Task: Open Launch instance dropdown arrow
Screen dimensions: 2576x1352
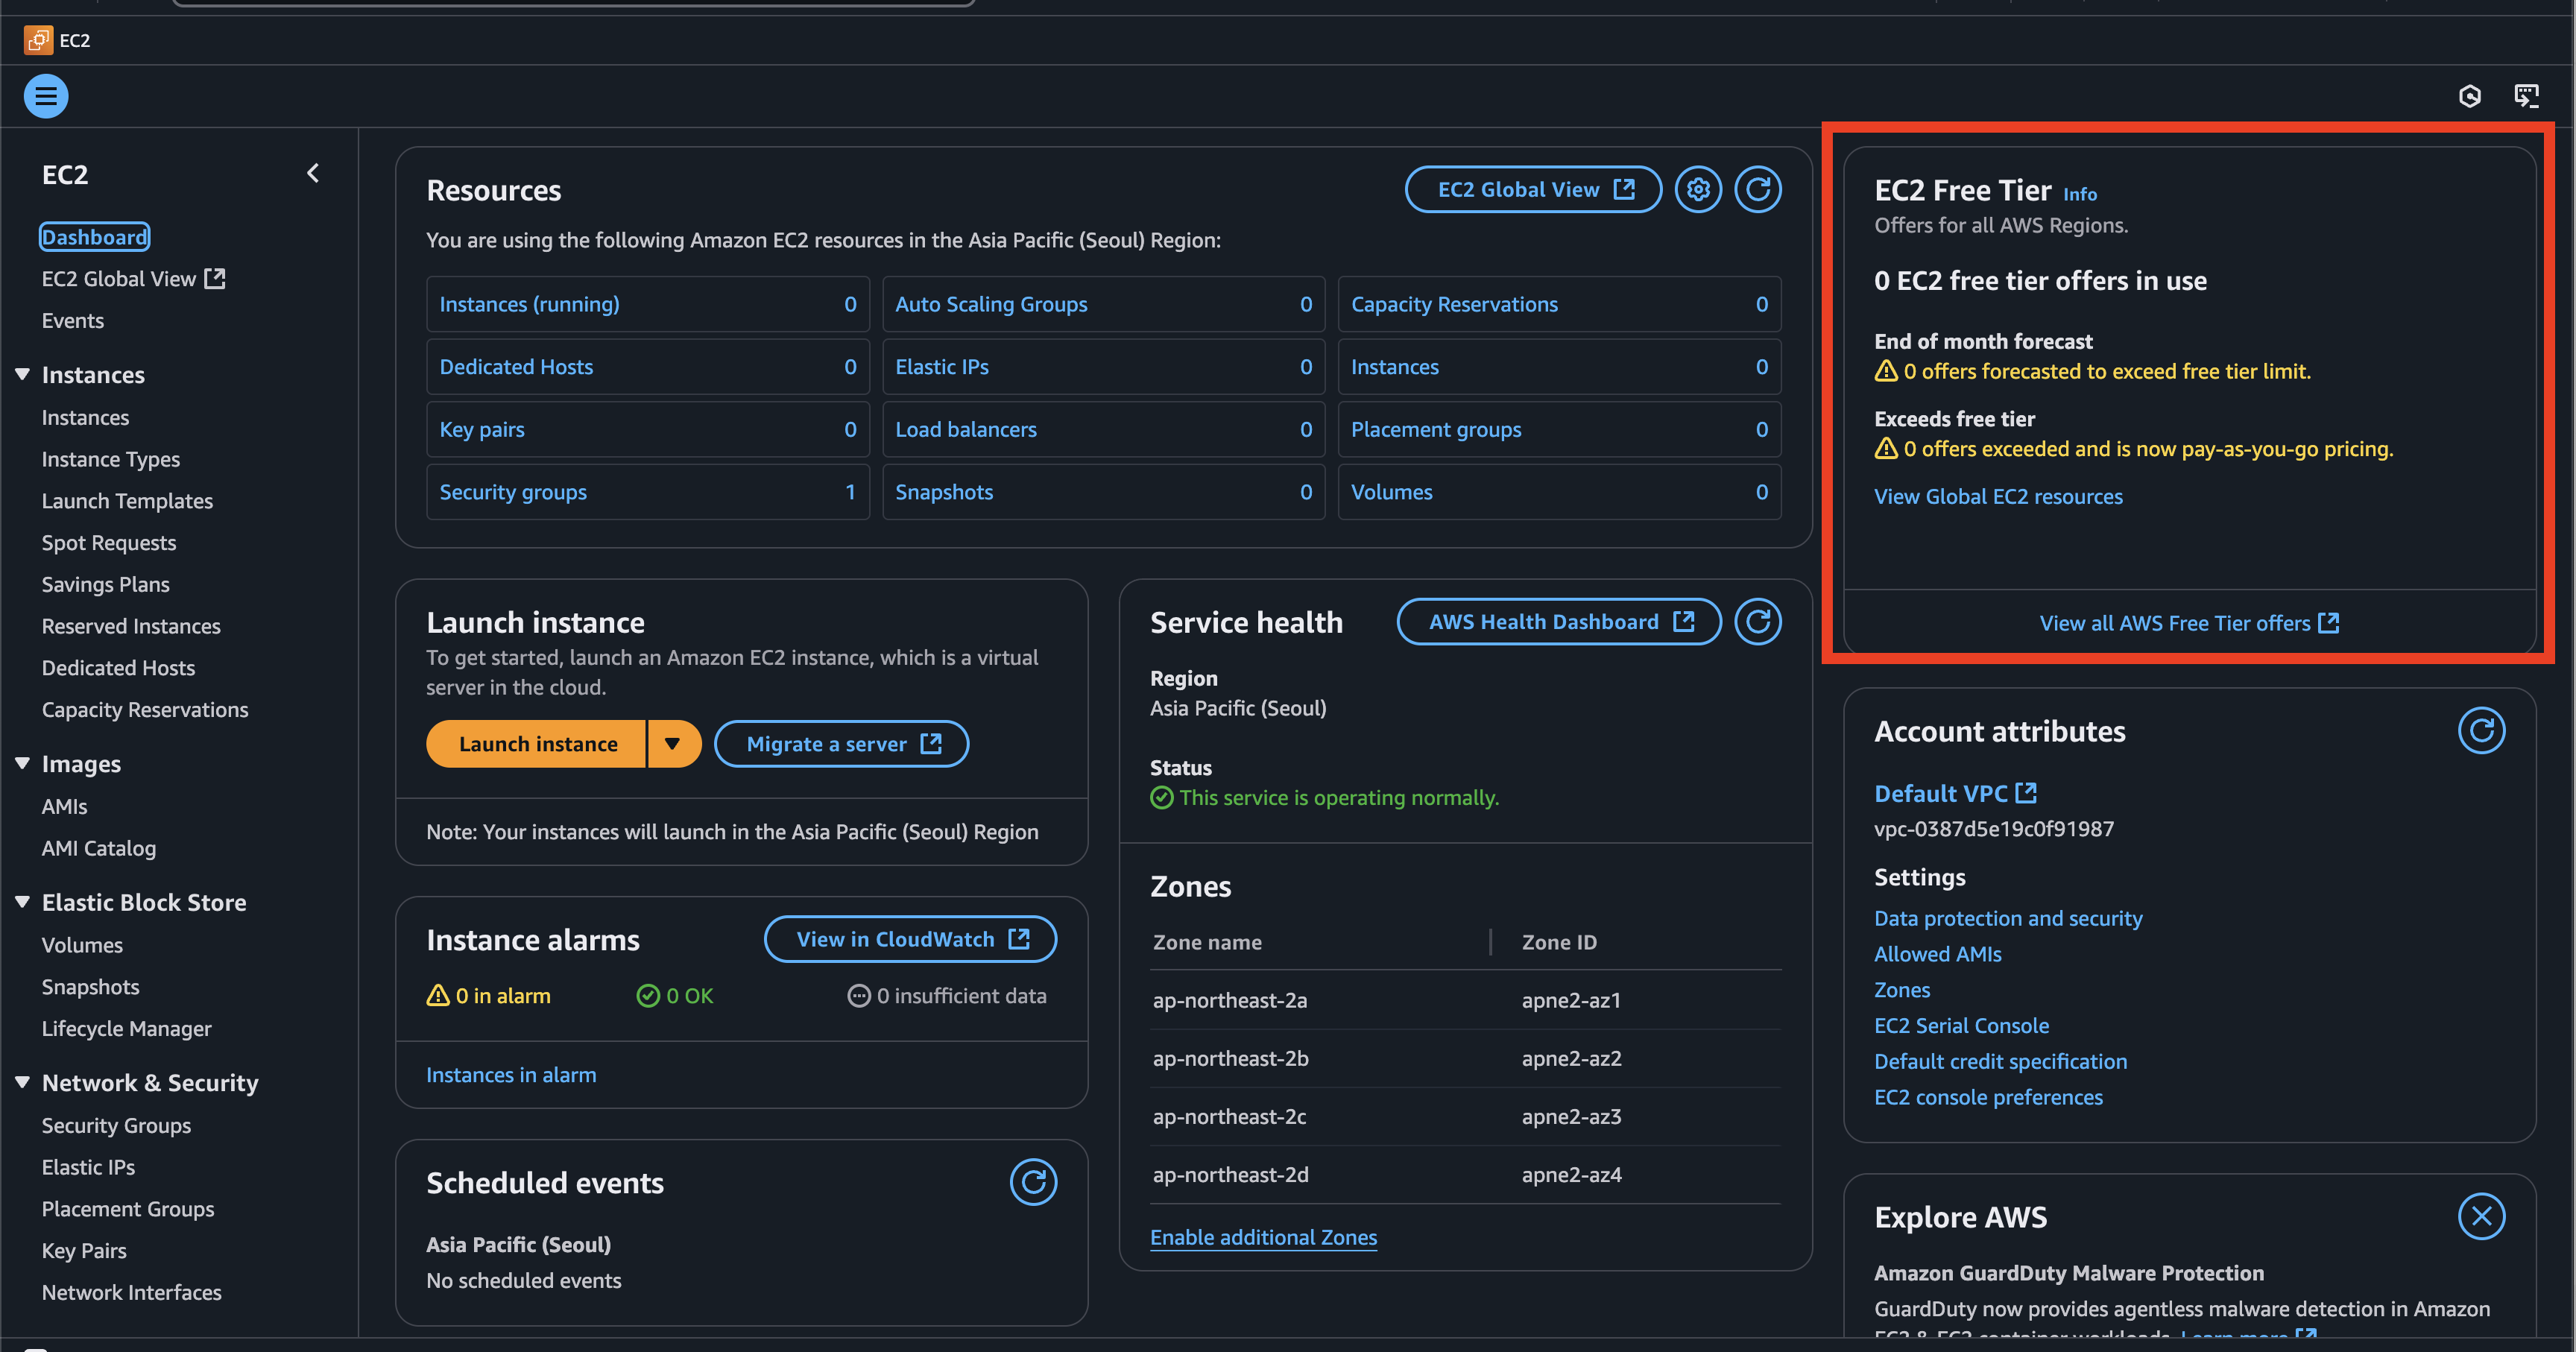Action: point(673,744)
